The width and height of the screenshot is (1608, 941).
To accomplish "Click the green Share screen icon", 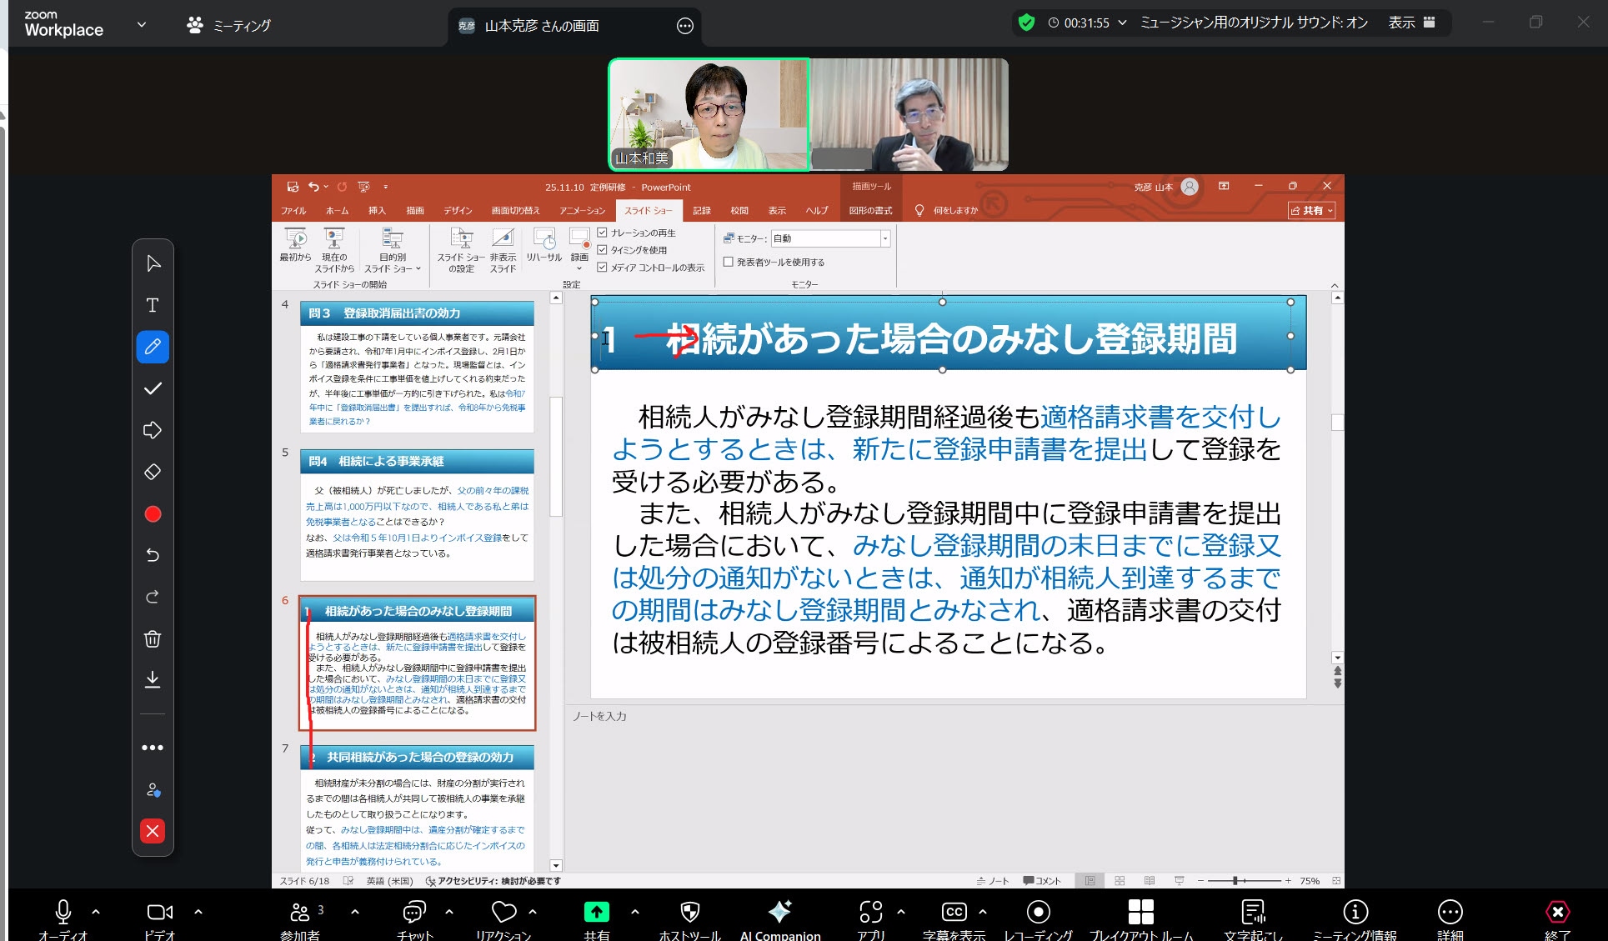I will [596, 912].
